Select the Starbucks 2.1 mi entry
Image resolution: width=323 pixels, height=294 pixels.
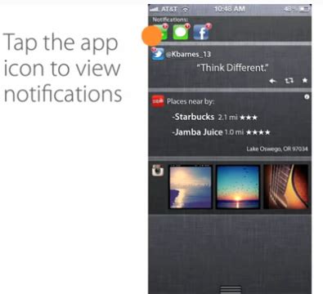(215, 117)
